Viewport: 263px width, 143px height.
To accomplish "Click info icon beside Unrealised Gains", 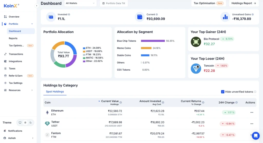I will click(x=253, y=15).
